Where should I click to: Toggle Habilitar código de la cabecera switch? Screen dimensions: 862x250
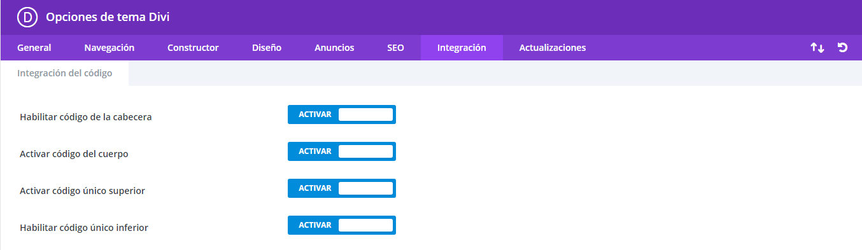click(x=342, y=115)
